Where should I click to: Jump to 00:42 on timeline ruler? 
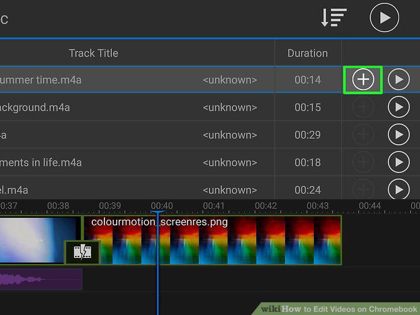click(x=265, y=206)
